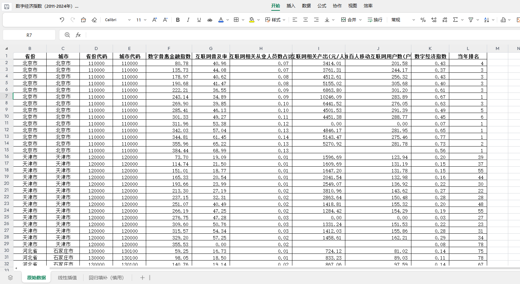Click the zoom magnifier in formula bar
This screenshot has height=284, width=520.
click(67, 35)
